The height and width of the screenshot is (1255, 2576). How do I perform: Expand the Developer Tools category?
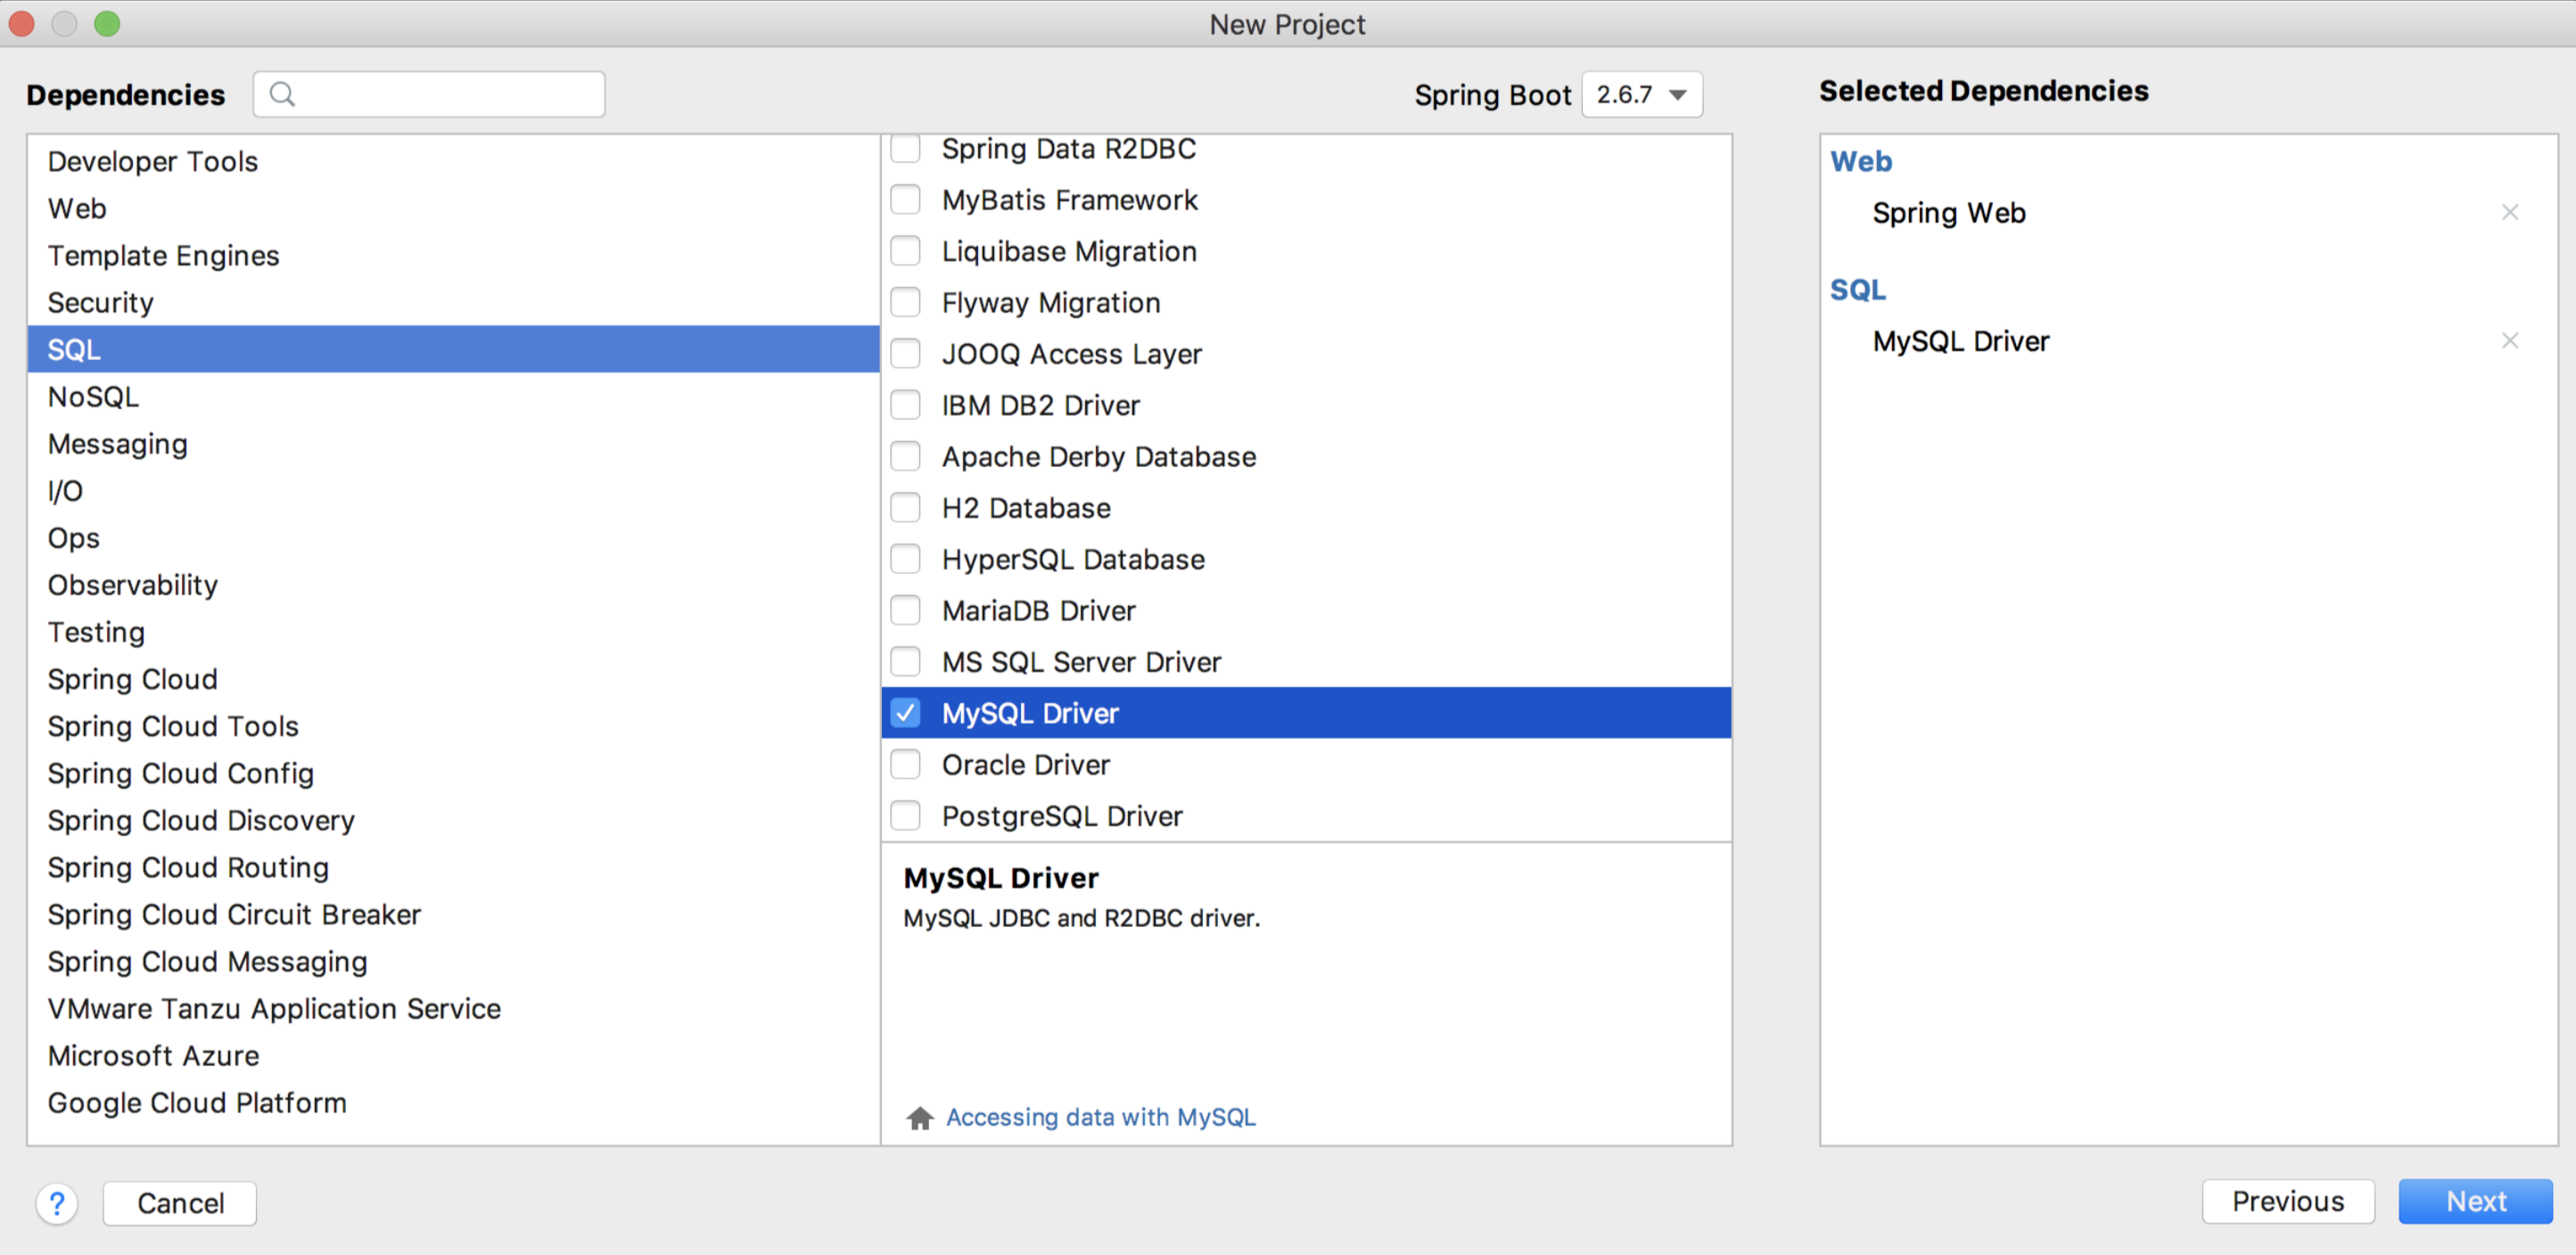pyautogui.click(x=154, y=160)
